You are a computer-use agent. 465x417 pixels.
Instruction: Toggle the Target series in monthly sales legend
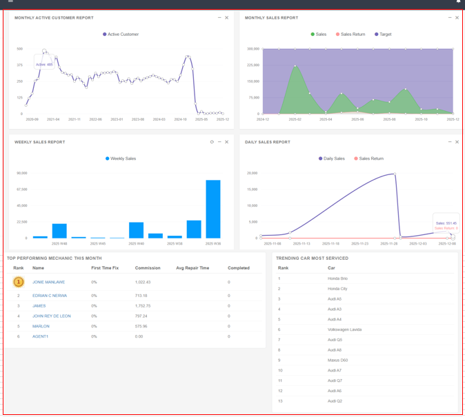point(383,34)
